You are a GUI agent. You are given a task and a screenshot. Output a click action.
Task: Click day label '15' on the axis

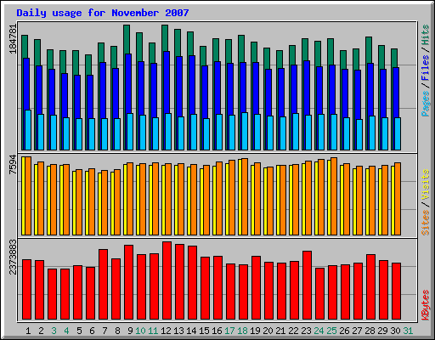pos(204,331)
